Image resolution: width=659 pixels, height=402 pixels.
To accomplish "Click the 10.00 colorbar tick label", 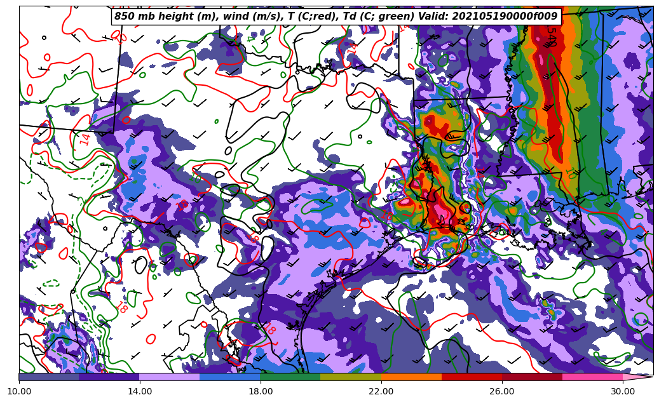I will tap(19, 391).
